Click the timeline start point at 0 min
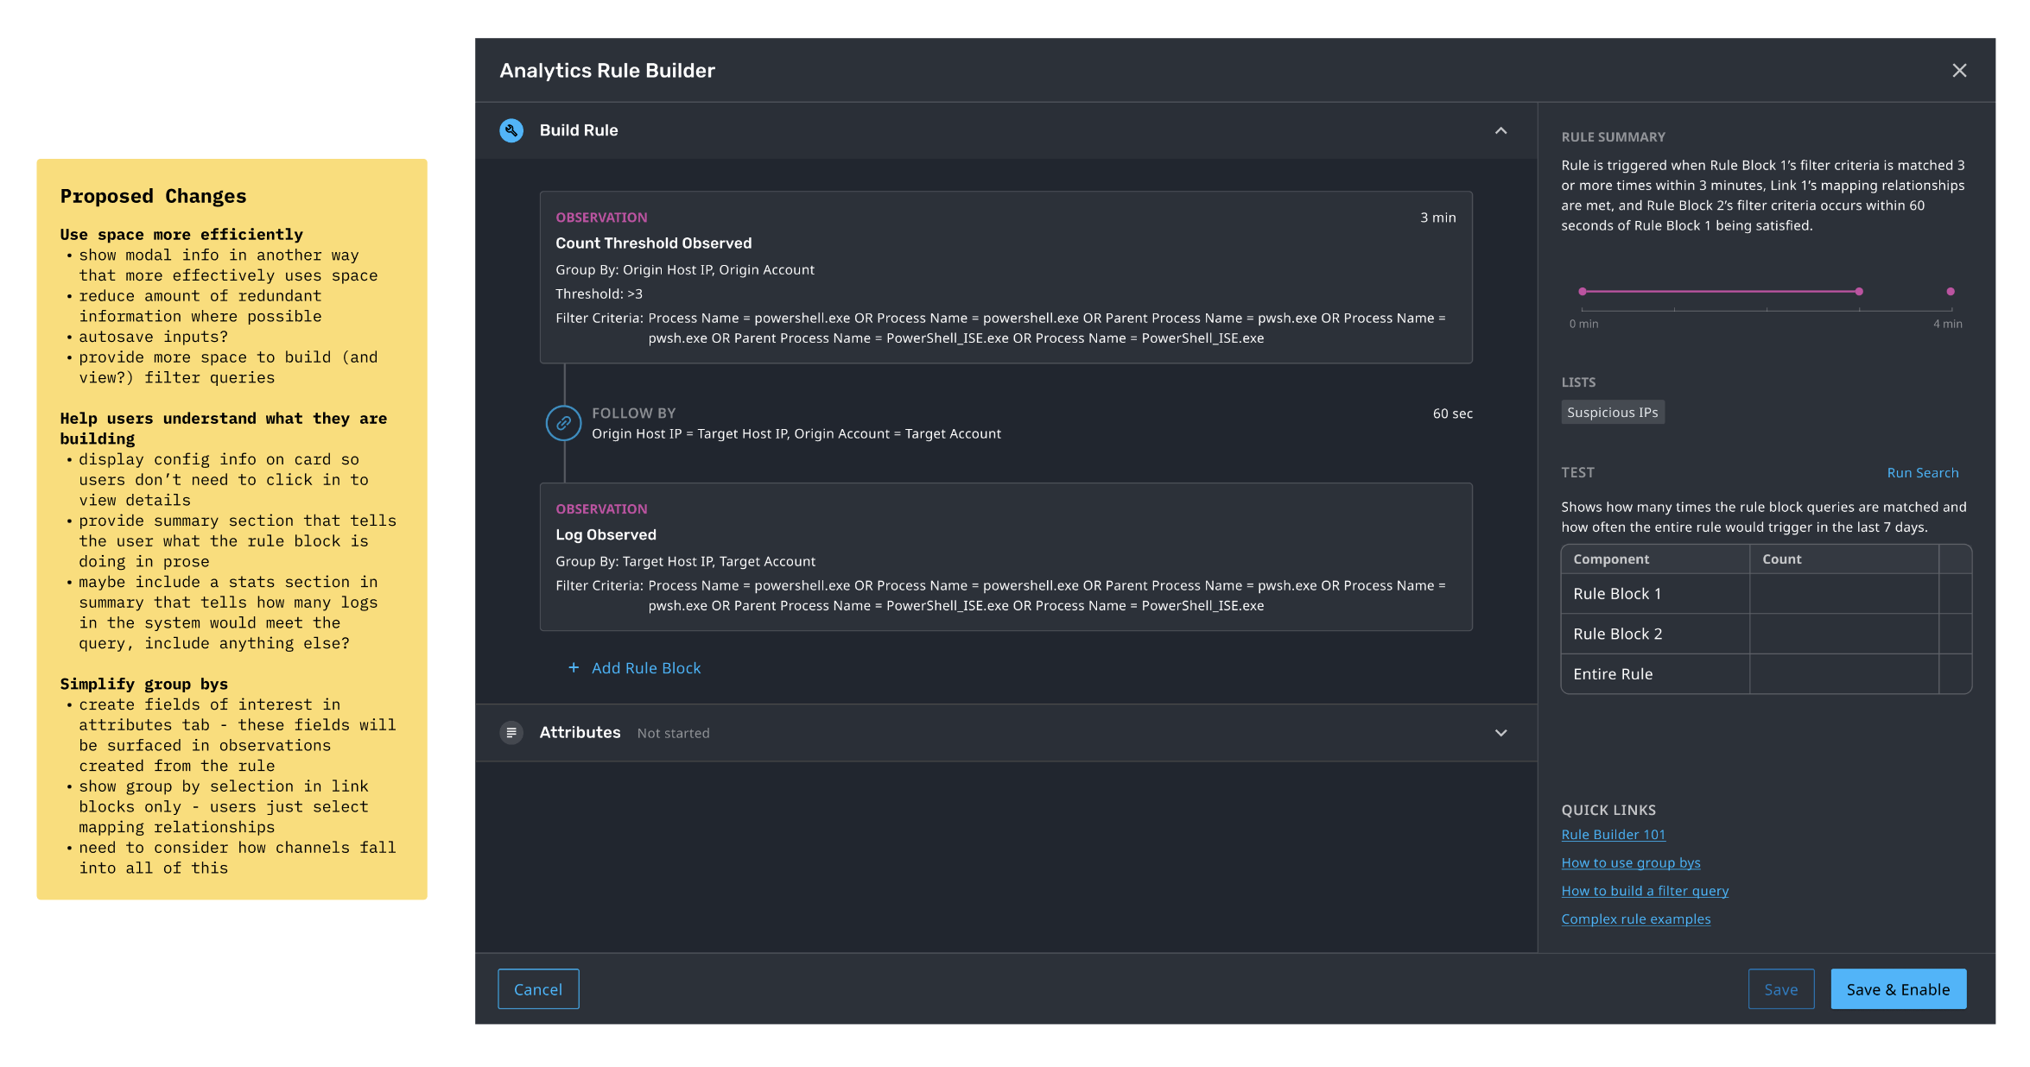This screenshot has height=1067, width=2030. coord(1583,292)
